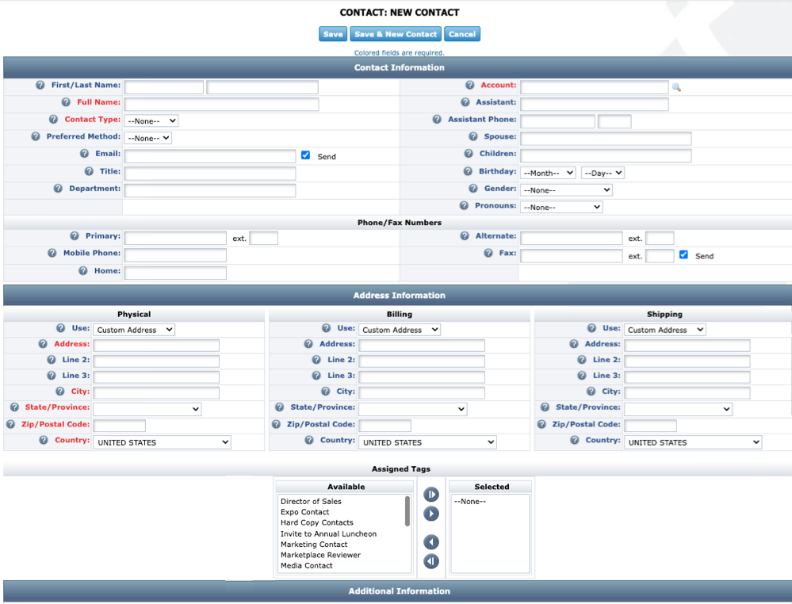Show help for the Account field
The height and width of the screenshot is (604, 792).
[x=470, y=85]
